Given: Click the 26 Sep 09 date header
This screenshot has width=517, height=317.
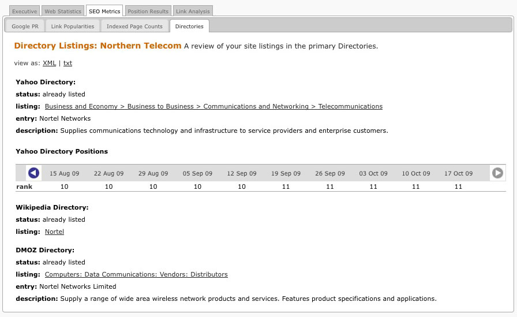Looking at the screenshot, I should tap(330, 173).
